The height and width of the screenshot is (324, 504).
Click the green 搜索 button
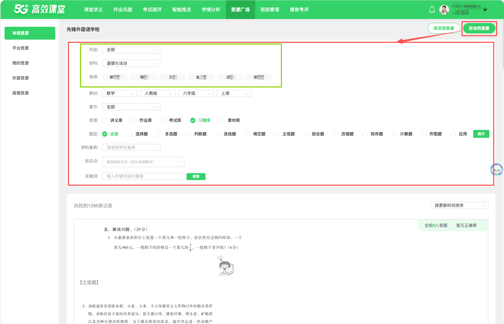click(x=196, y=177)
